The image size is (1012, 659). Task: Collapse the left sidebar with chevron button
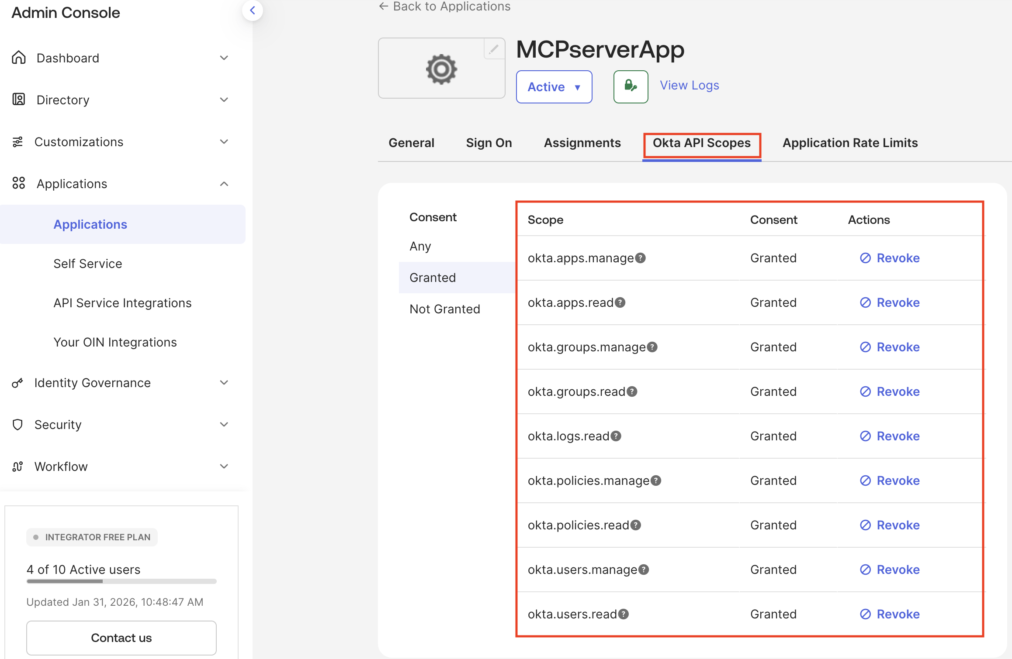pos(253,10)
